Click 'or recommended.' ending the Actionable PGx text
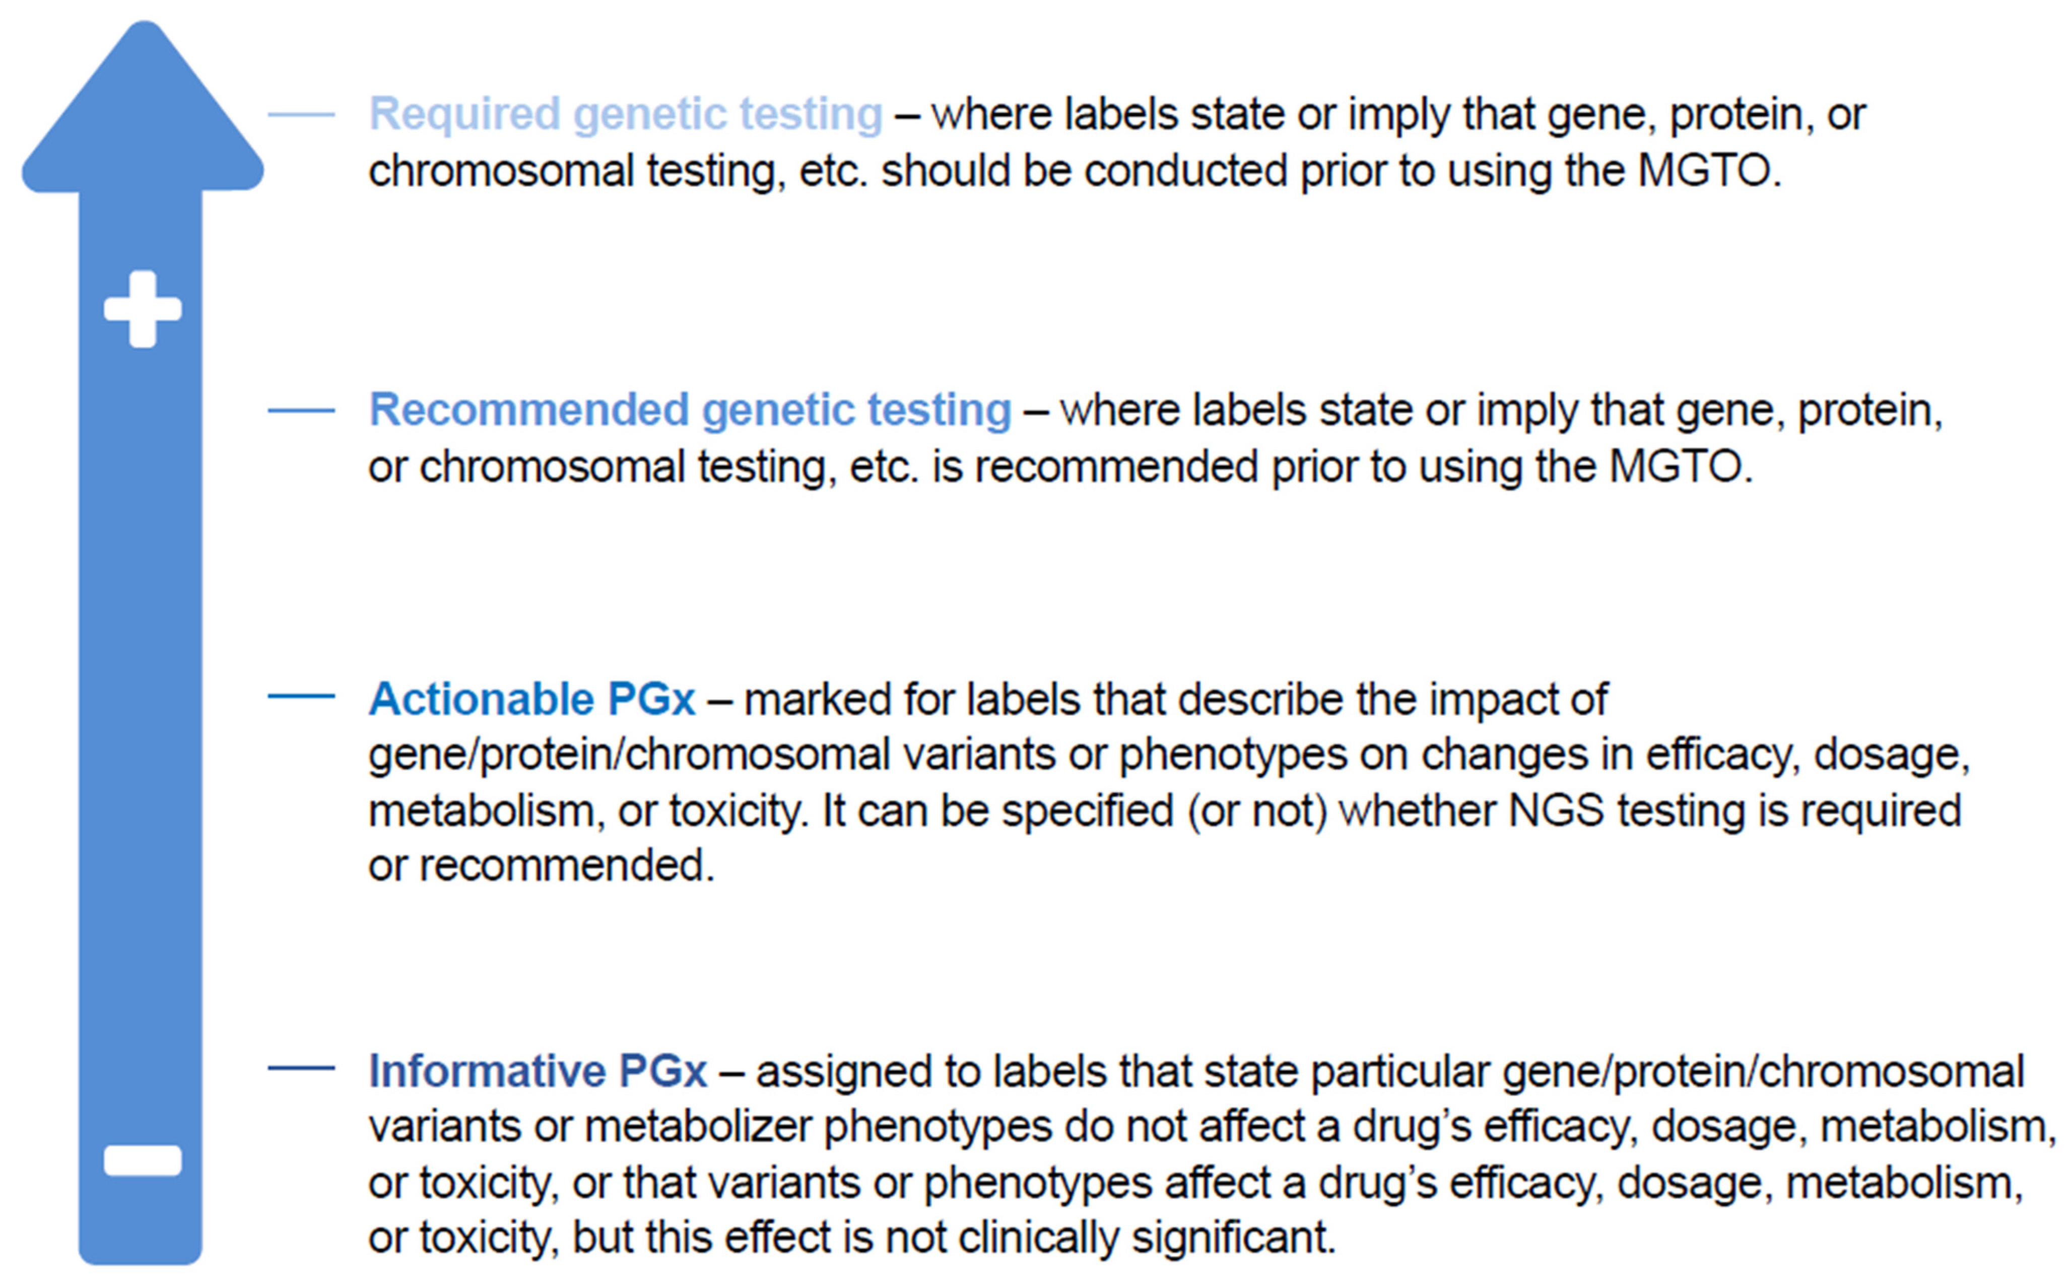 542,867
